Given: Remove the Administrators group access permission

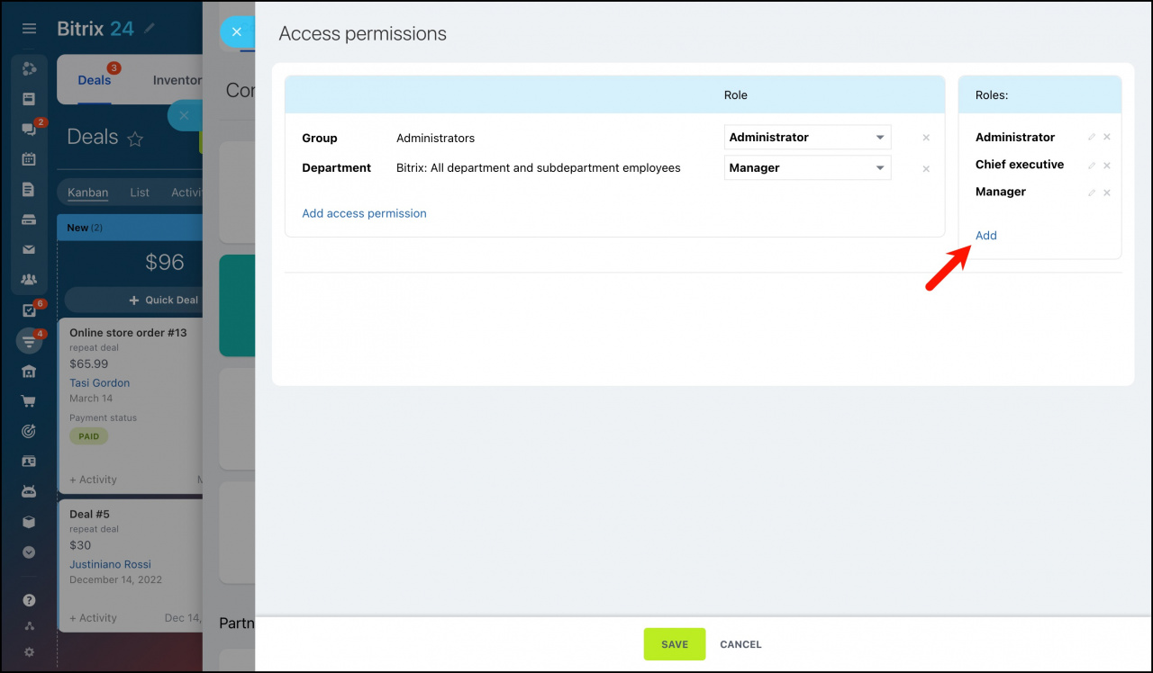Looking at the screenshot, I should (x=926, y=139).
